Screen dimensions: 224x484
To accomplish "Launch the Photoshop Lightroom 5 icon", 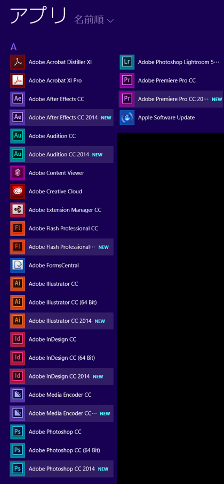I will (127, 62).
